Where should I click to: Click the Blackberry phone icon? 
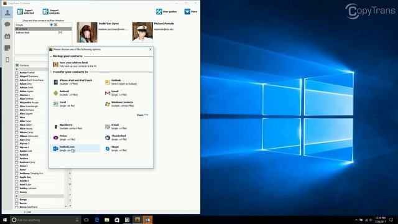(55, 126)
